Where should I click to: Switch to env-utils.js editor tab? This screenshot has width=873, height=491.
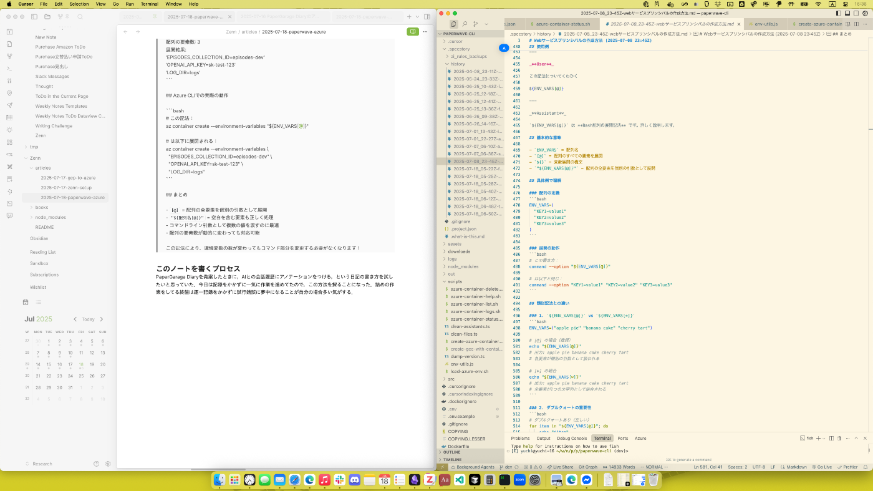[766, 24]
